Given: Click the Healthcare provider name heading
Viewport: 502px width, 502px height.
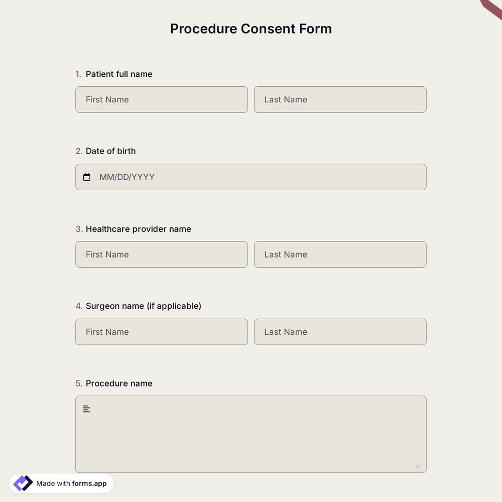Looking at the screenshot, I should (x=138, y=229).
